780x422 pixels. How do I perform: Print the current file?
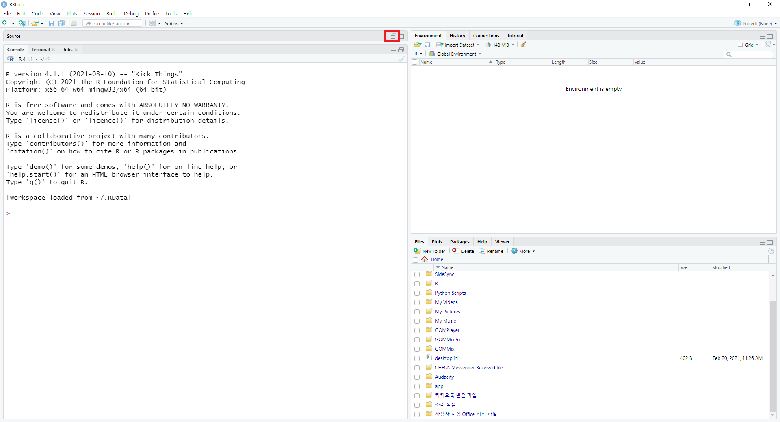[x=74, y=23]
